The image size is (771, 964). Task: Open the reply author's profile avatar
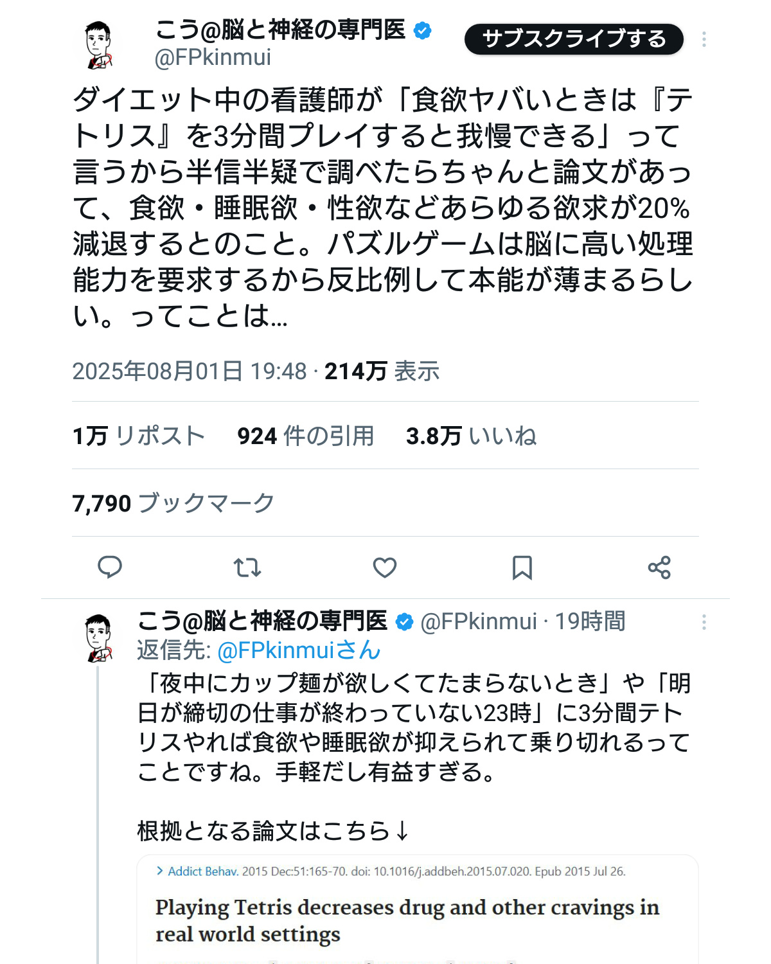pyautogui.click(x=99, y=638)
